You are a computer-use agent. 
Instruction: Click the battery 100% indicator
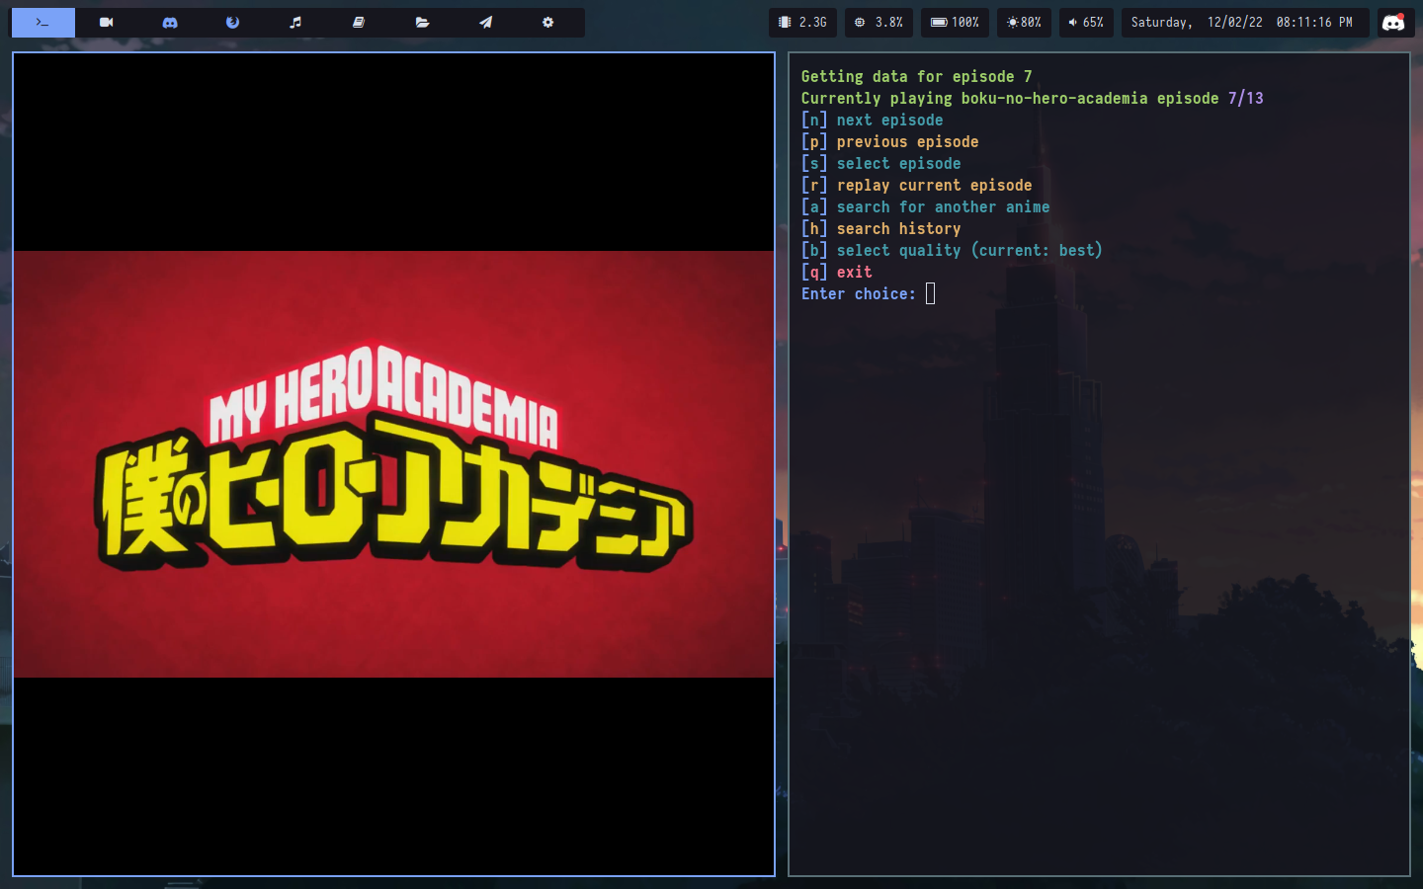(955, 22)
